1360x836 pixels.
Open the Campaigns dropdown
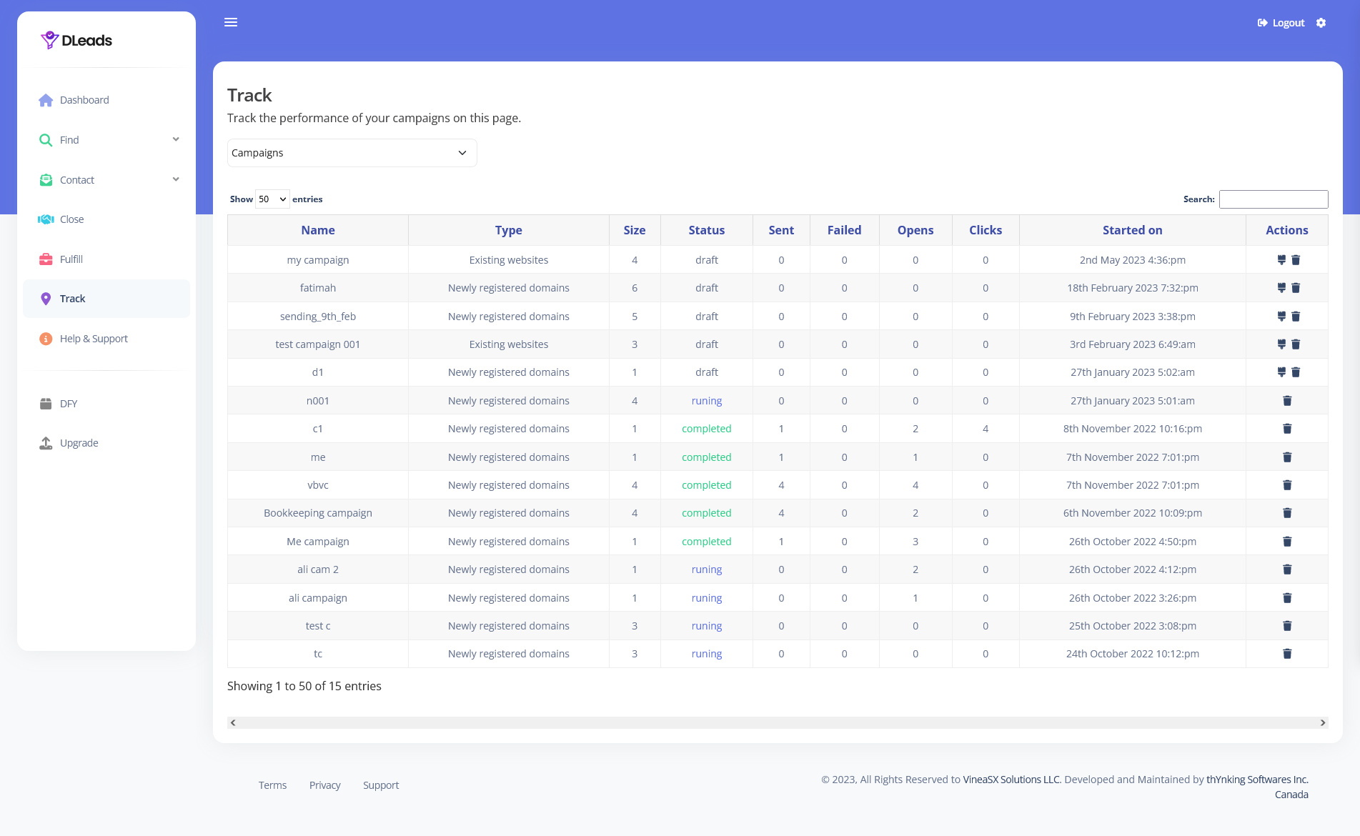click(x=352, y=153)
